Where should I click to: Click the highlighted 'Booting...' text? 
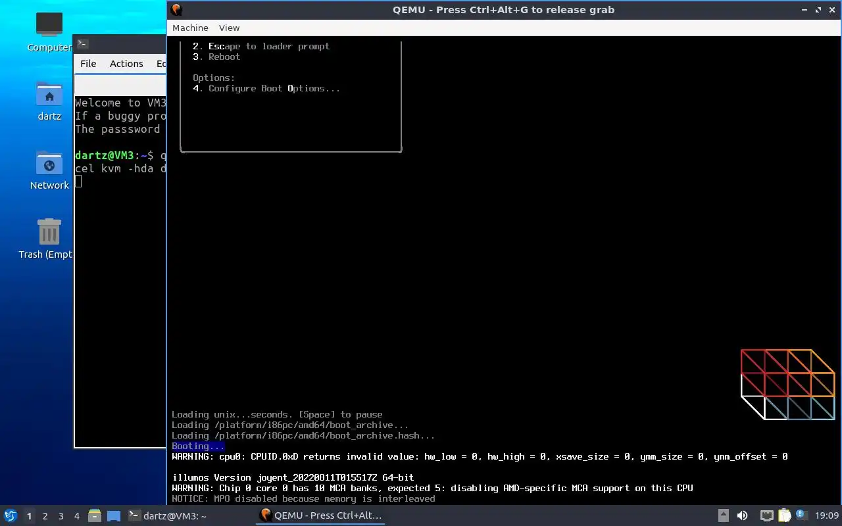click(198, 446)
